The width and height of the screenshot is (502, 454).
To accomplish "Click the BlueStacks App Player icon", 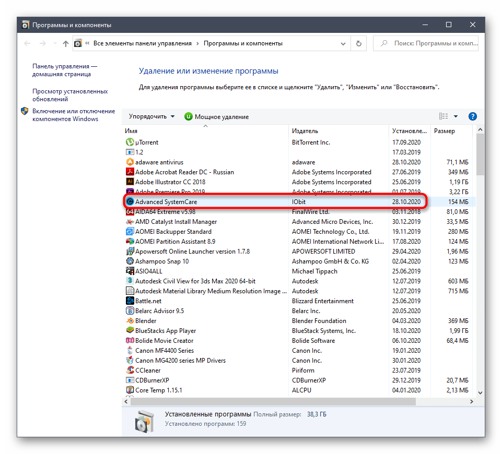I will click(x=130, y=331).
